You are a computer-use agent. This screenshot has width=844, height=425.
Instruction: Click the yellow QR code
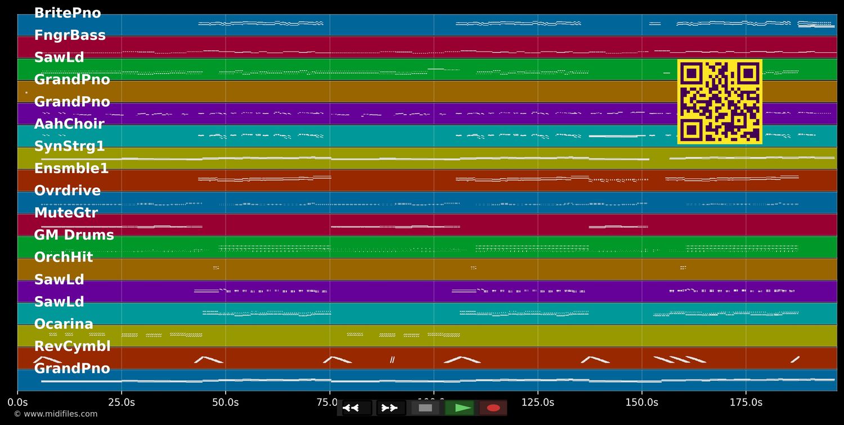720,102
